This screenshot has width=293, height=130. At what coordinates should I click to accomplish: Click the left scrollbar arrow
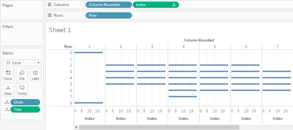pos(76,127)
